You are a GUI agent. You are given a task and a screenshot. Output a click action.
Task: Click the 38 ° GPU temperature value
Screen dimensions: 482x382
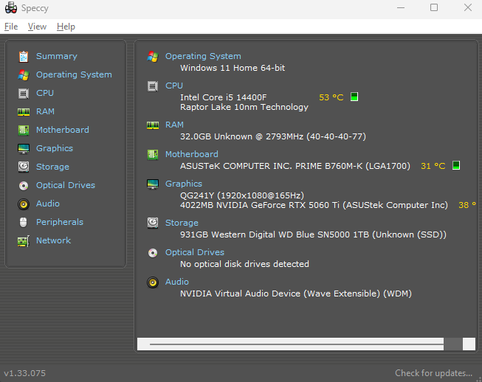point(467,205)
